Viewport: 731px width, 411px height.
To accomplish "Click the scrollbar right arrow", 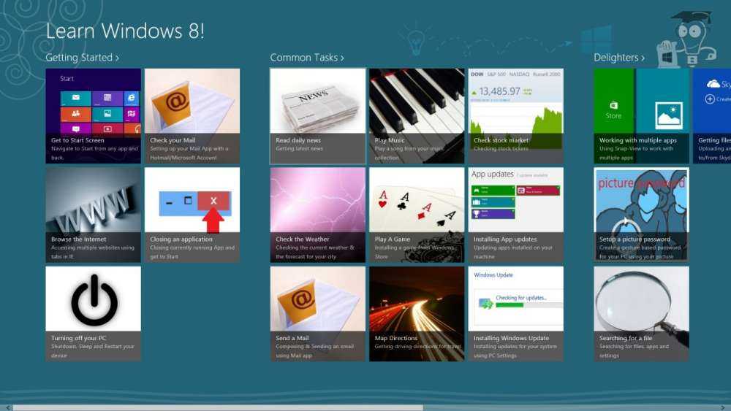I will tap(724, 408).
